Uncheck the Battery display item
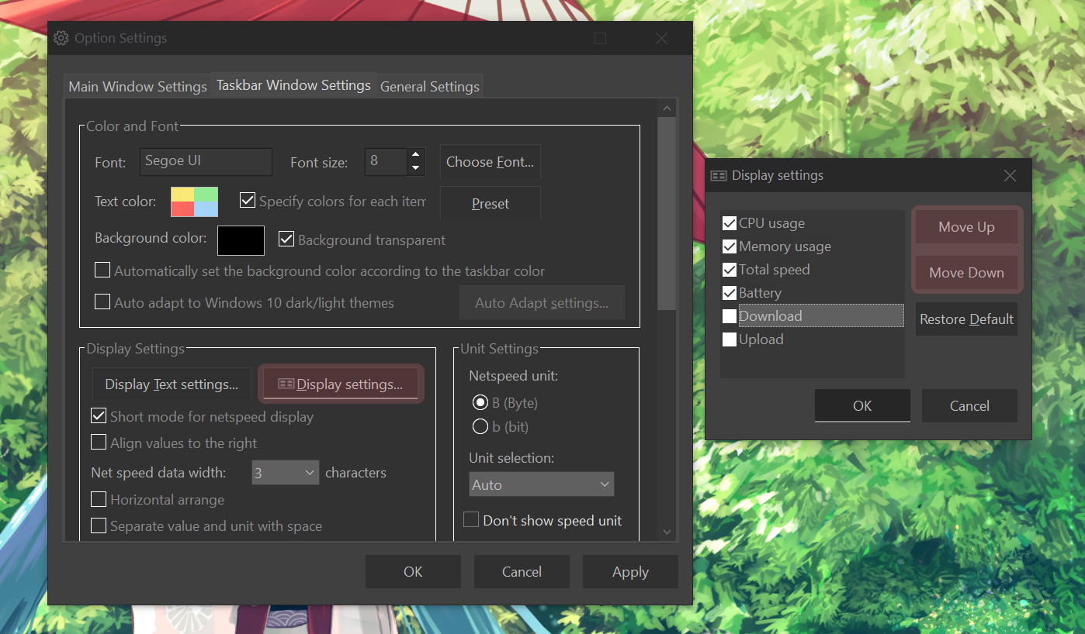The image size is (1085, 634). 729,292
